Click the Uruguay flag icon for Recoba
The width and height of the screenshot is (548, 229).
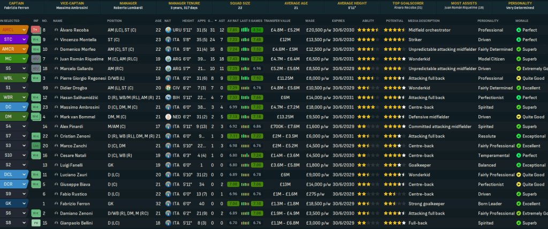point(170,30)
